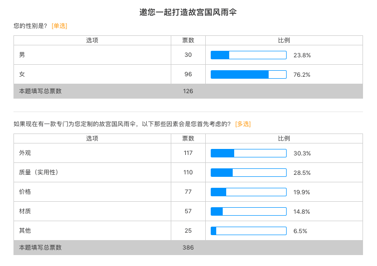The width and height of the screenshot is (377, 266).
Task: Click the 材质 option label
Action: coord(25,211)
